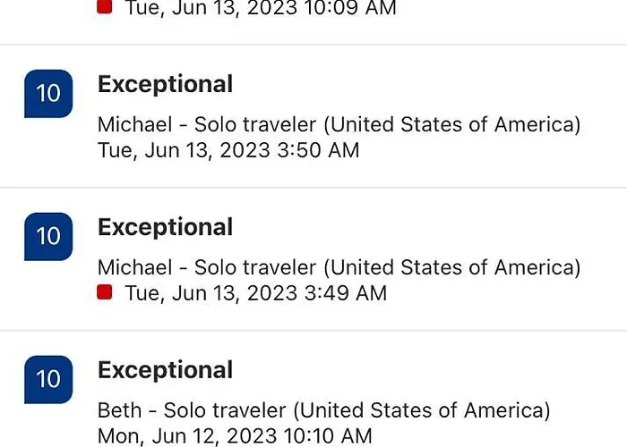Click the Mon, Jun 12, 2023 10:10 AM date
Image resolution: width=627 pixels, height=447 pixels.
point(234,436)
